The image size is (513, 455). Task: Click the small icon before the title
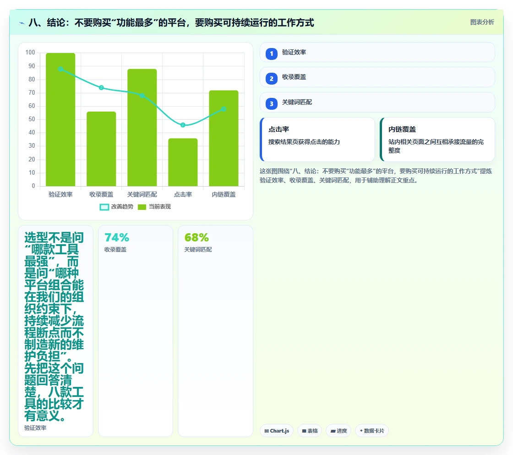pos(22,23)
